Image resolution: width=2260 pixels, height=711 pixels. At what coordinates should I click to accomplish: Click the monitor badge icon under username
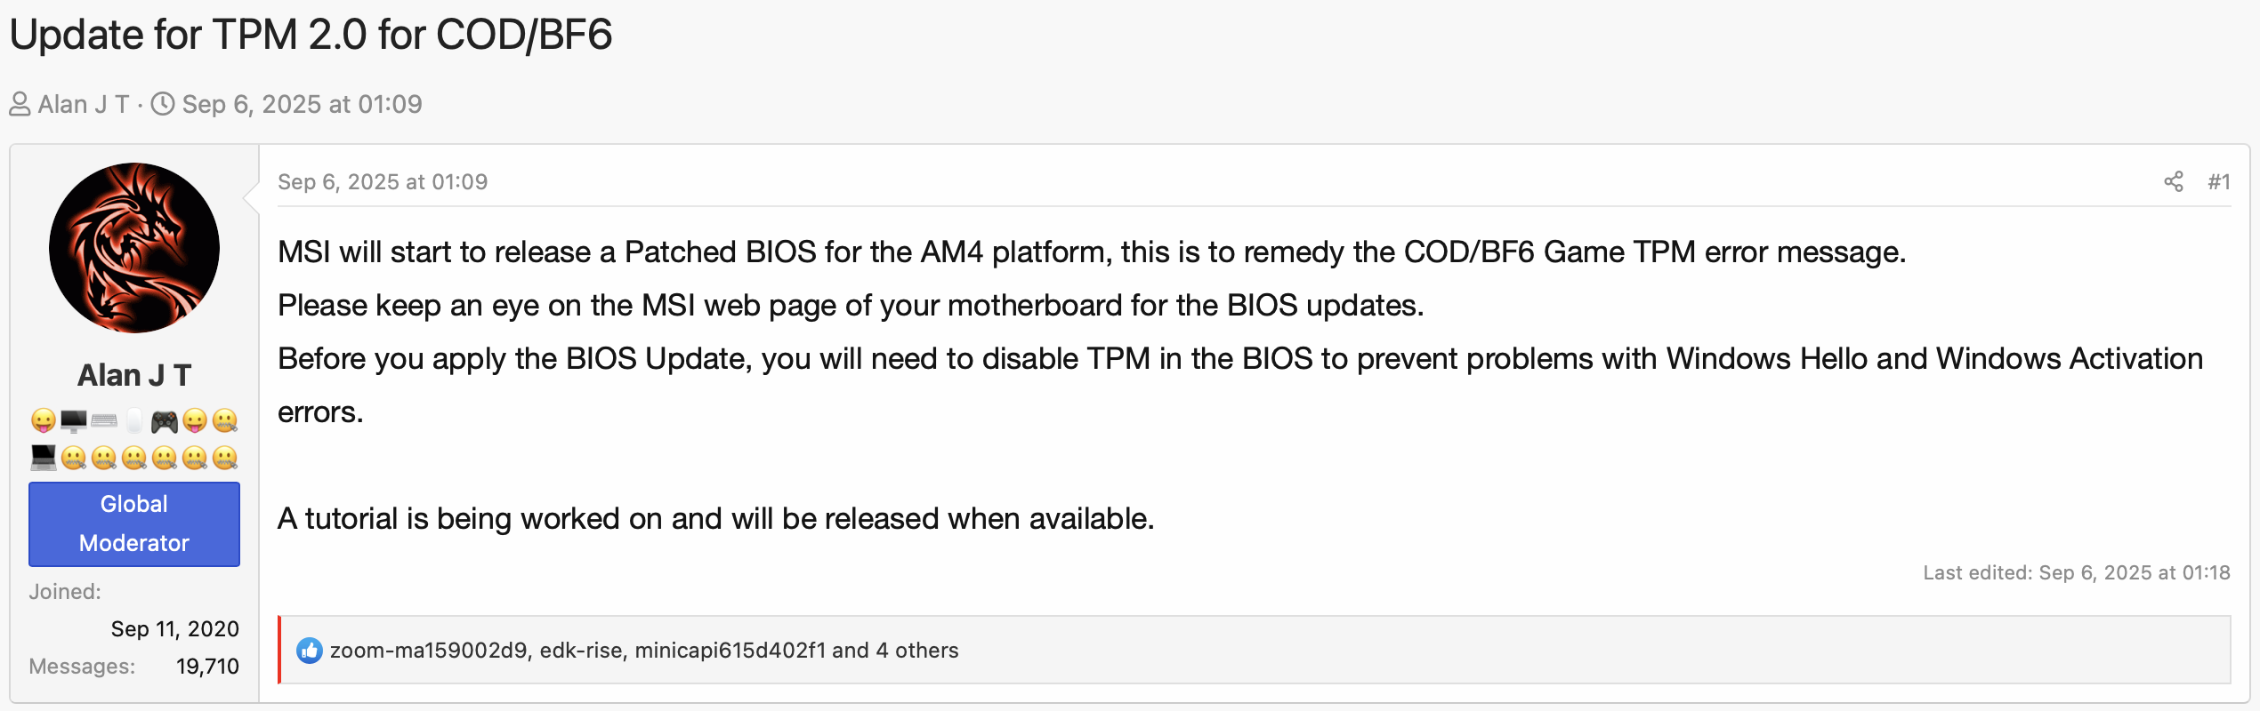(74, 421)
